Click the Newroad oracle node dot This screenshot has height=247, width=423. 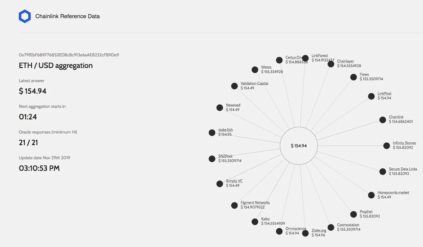click(x=220, y=108)
